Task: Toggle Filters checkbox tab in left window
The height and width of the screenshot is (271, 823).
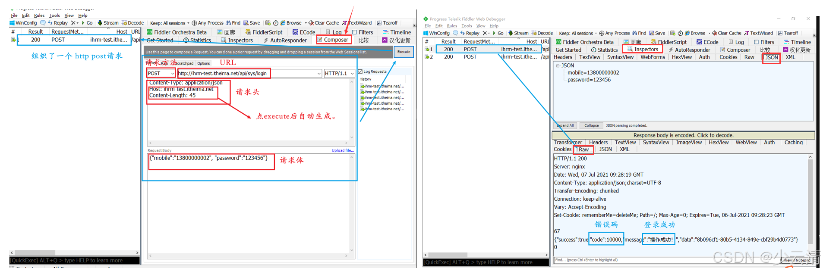Action: 354,32
